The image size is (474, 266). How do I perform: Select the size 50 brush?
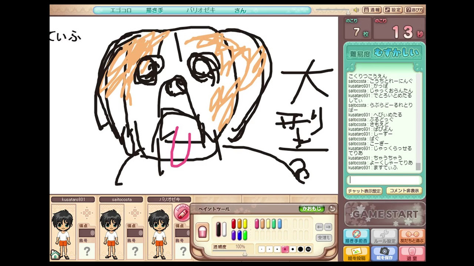(x=308, y=249)
